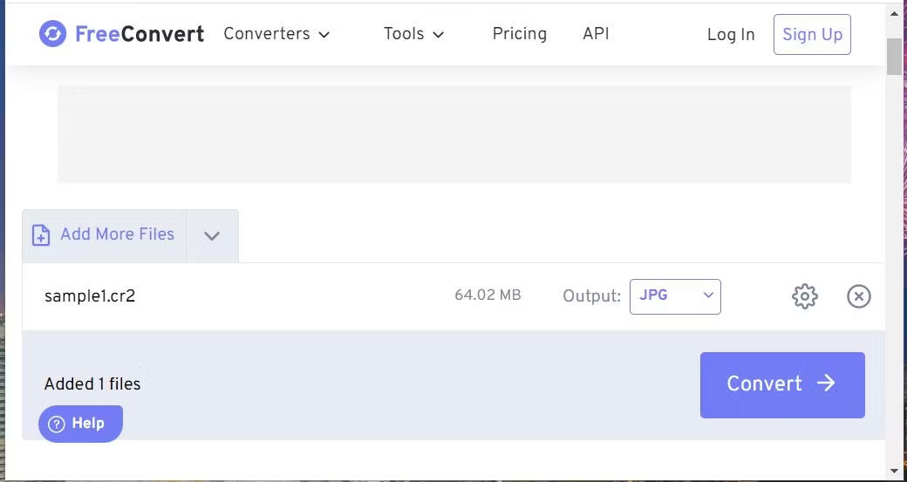This screenshot has width=907, height=482.
Task: Select the sample1.cr2 file name
Action: coord(90,296)
